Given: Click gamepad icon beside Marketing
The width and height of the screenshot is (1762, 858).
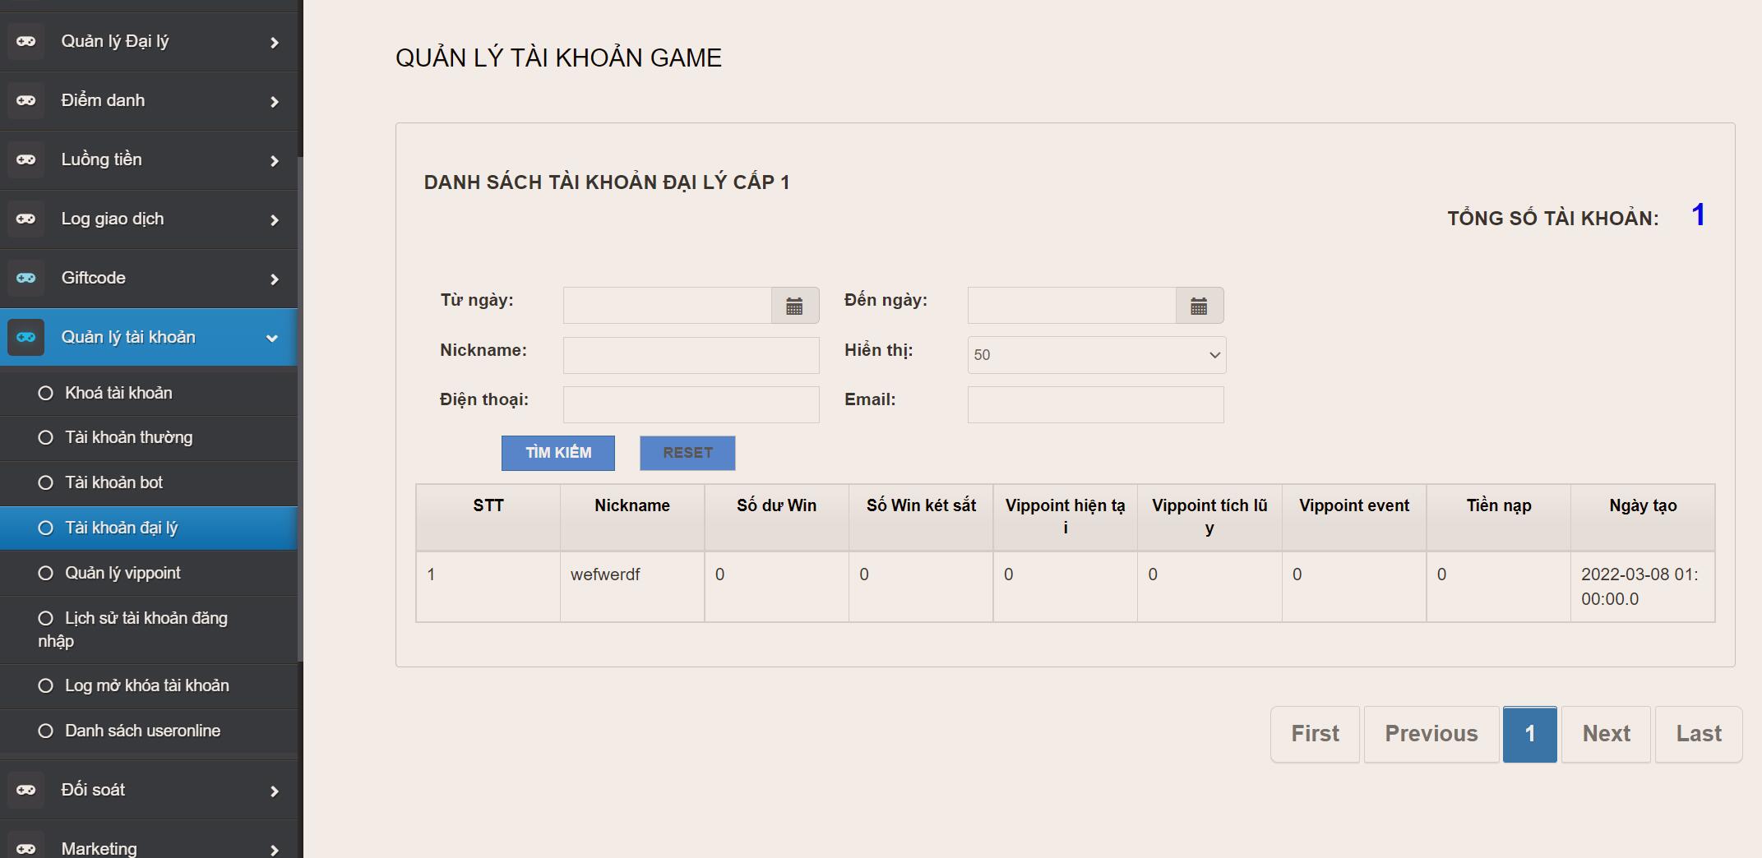Looking at the screenshot, I should click(25, 848).
